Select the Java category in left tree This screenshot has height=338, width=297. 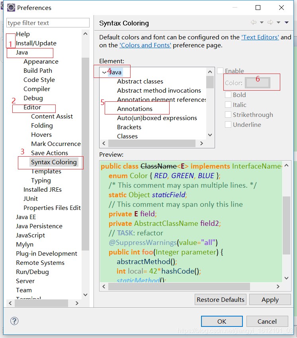(x=22, y=52)
